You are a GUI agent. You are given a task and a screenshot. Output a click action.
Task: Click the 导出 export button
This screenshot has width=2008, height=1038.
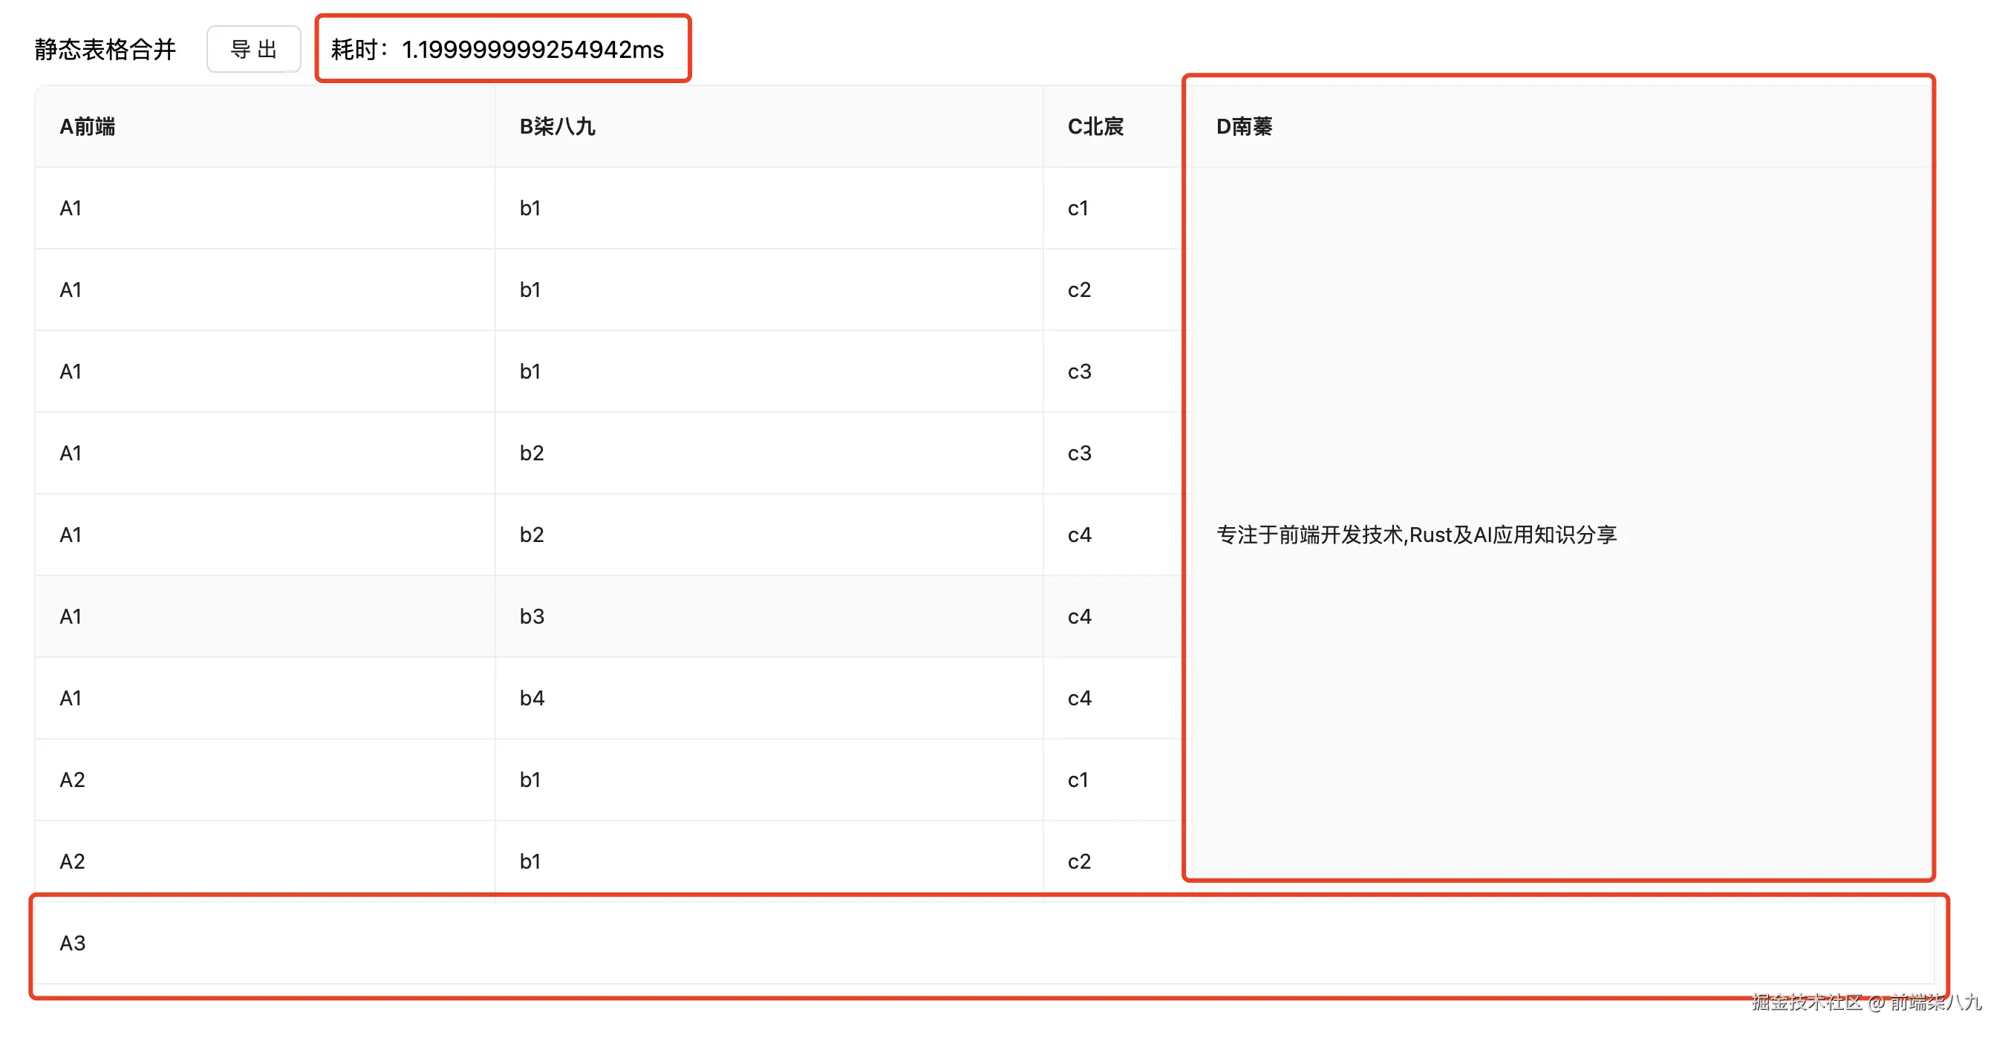253,49
